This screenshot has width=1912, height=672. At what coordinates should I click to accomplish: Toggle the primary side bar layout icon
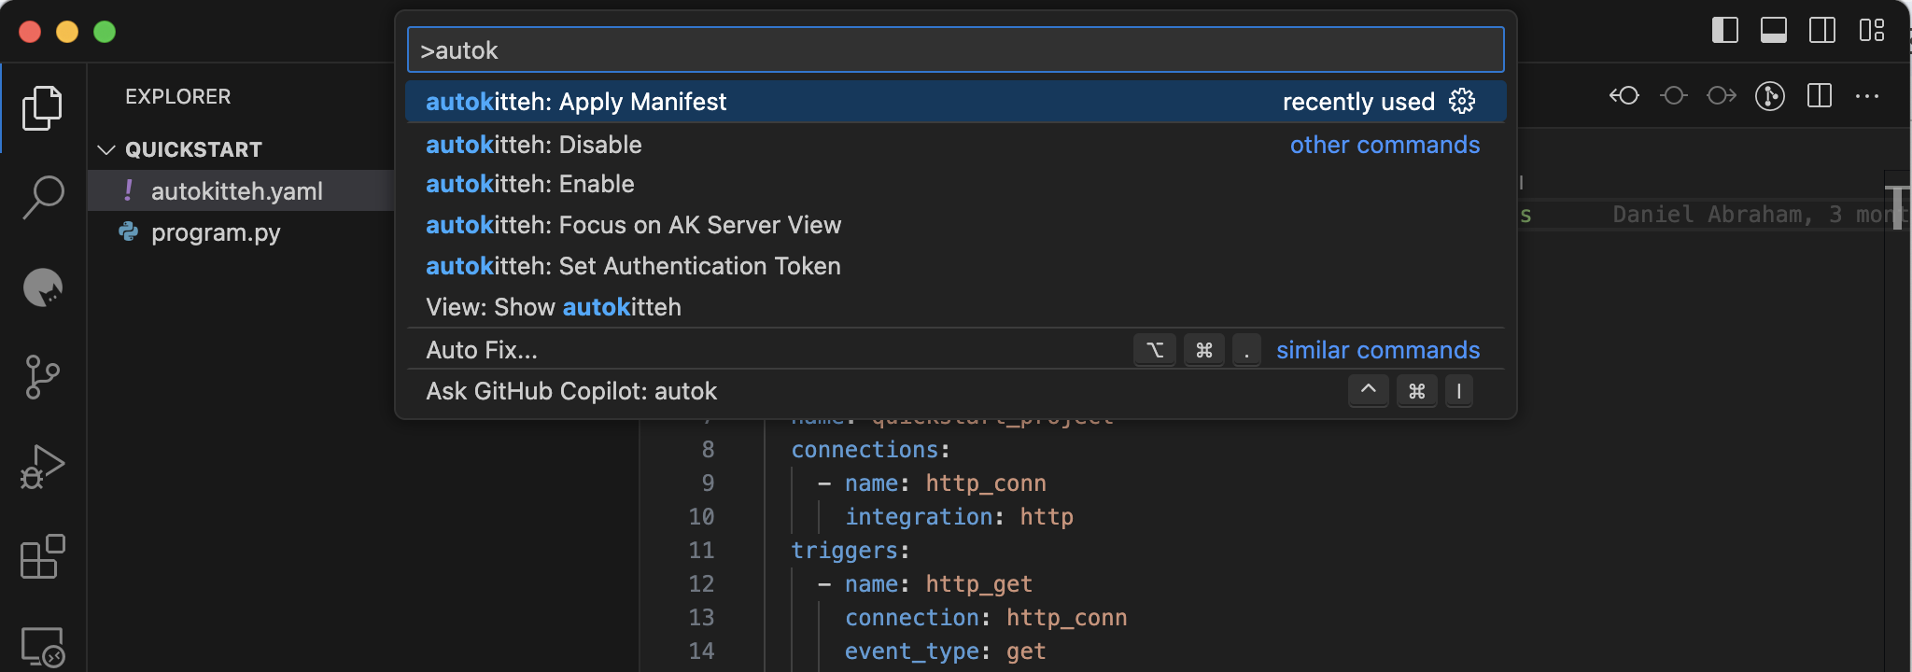click(1725, 31)
